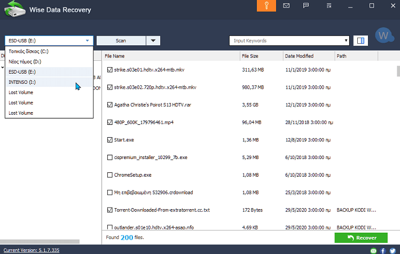Image resolution: width=400 pixels, height=254 pixels.
Task: Uncheck strike.s03e02.720p.hdtv.x264-mtb.mkv checkbox
Action: pos(109,87)
